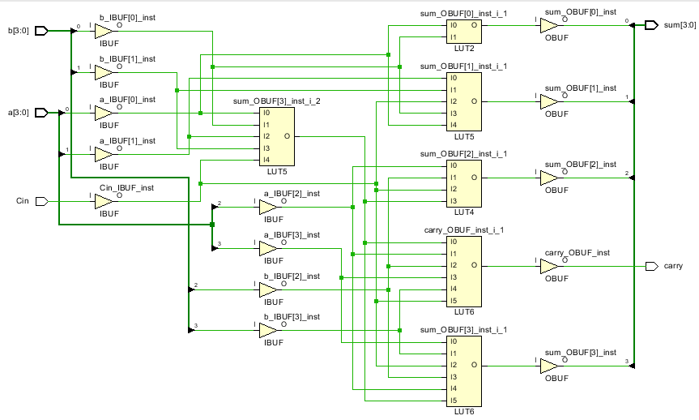Select the a_IBUF[1]_inst buffer symbol

click(104, 154)
